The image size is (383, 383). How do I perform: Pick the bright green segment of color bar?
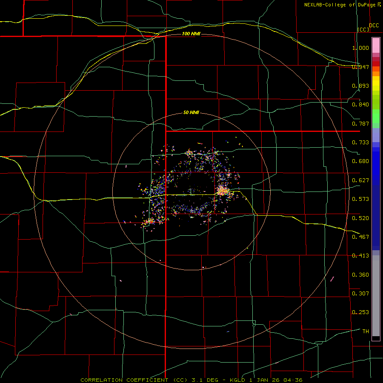[x=376, y=116]
